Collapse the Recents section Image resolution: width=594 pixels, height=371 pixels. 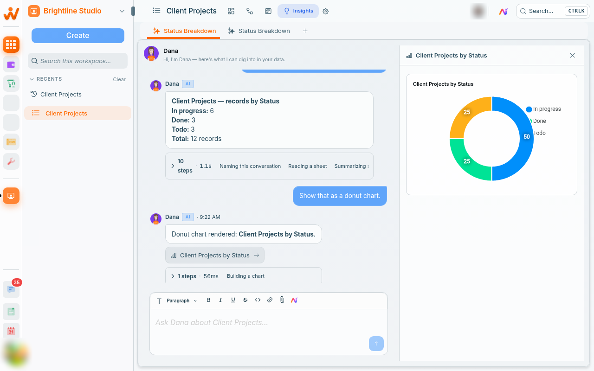point(32,79)
